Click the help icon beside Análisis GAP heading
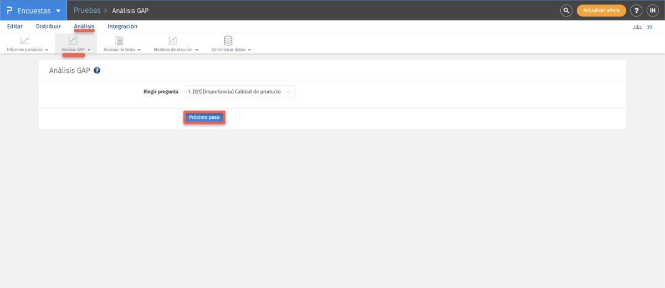This screenshot has width=665, height=288. point(97,71)
